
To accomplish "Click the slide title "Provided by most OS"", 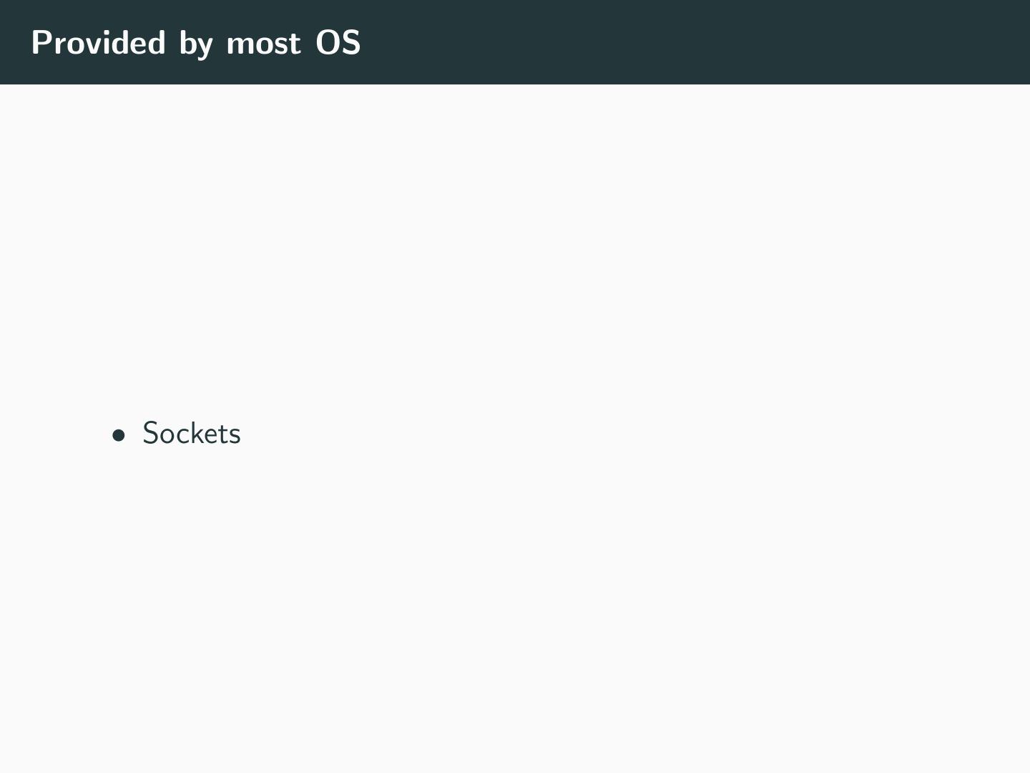I will (196, 43).
